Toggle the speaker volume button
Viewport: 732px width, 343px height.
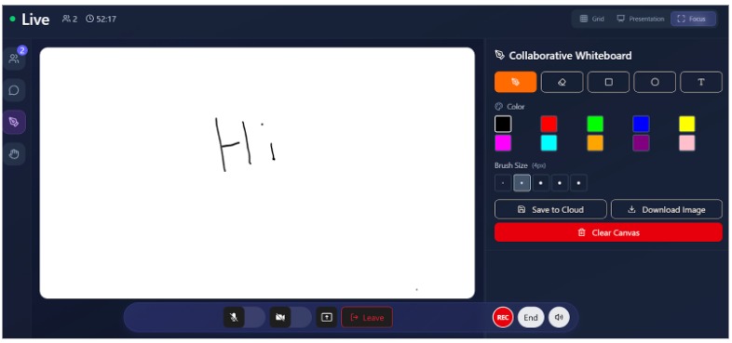(x=559, y=317)
